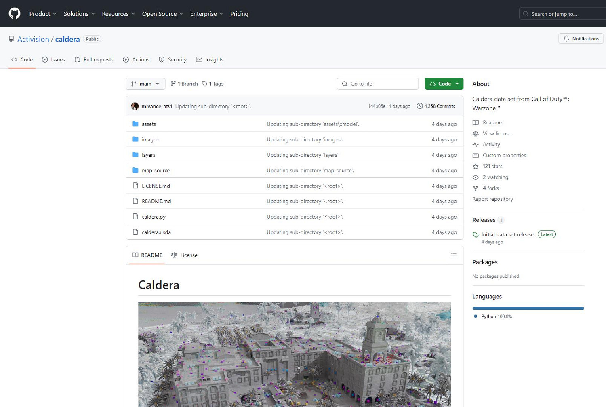Expand the green Code dropdown button

coord(444,84)
